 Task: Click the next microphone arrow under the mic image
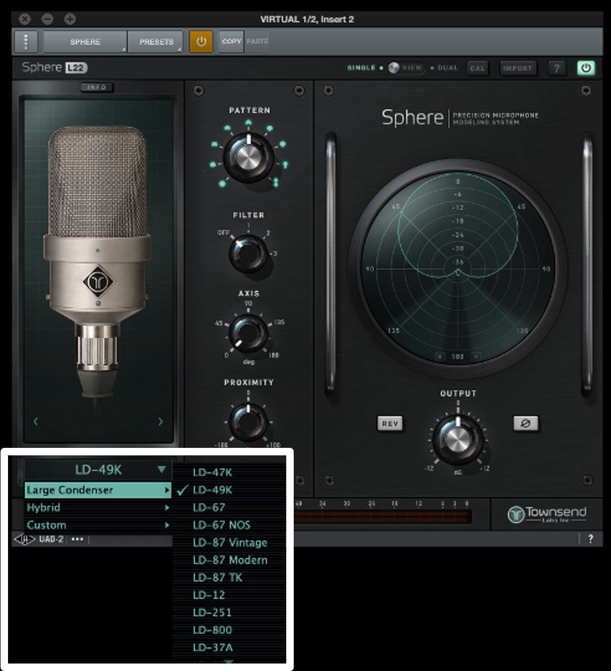pyautogui.click(x=161, y=422)
